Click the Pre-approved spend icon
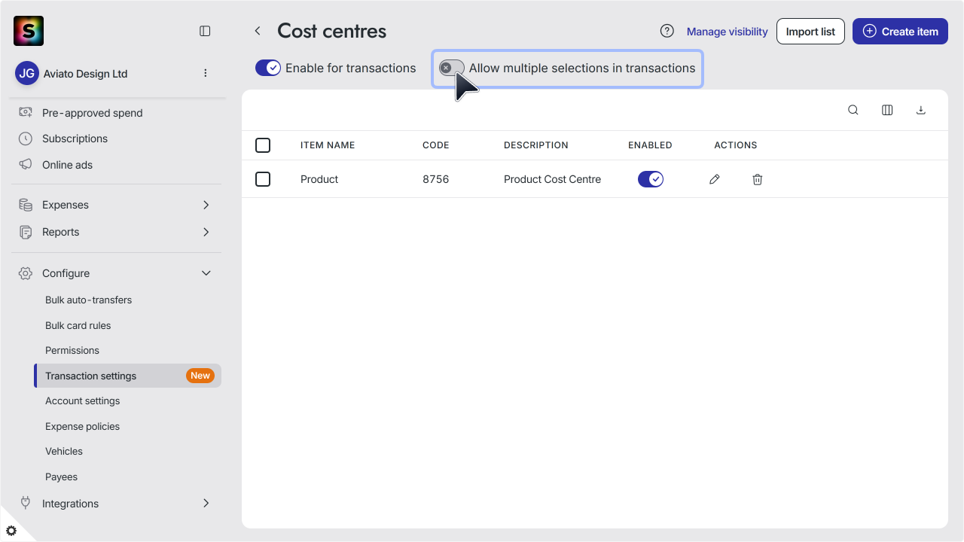The height and width of the screenshot is (542, 964). click(x=26, y=113)
